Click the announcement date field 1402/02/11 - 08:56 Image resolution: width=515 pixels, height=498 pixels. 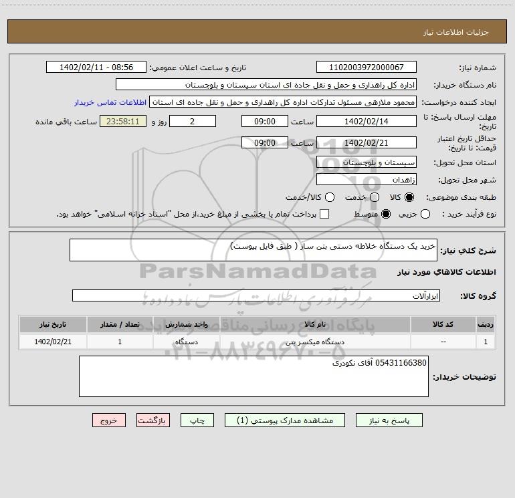(x=96, y=67)
